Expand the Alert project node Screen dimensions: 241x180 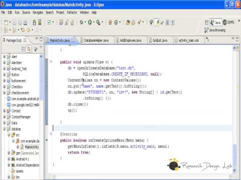pyautogui.click(x=5, y=56)
